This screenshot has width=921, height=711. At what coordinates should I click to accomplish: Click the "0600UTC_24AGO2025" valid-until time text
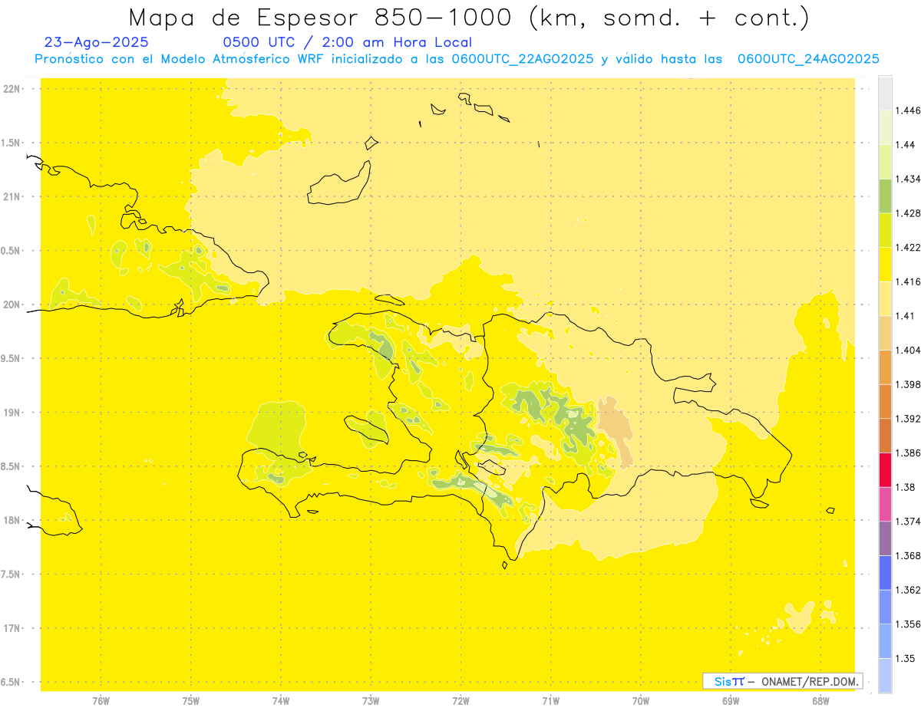tap(808, 59)
